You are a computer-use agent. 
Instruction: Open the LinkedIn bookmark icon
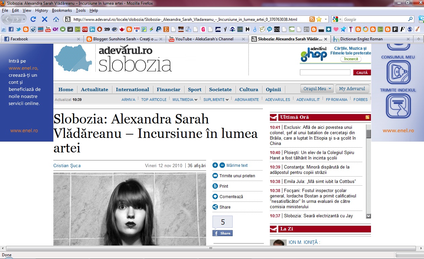[92, 29]
